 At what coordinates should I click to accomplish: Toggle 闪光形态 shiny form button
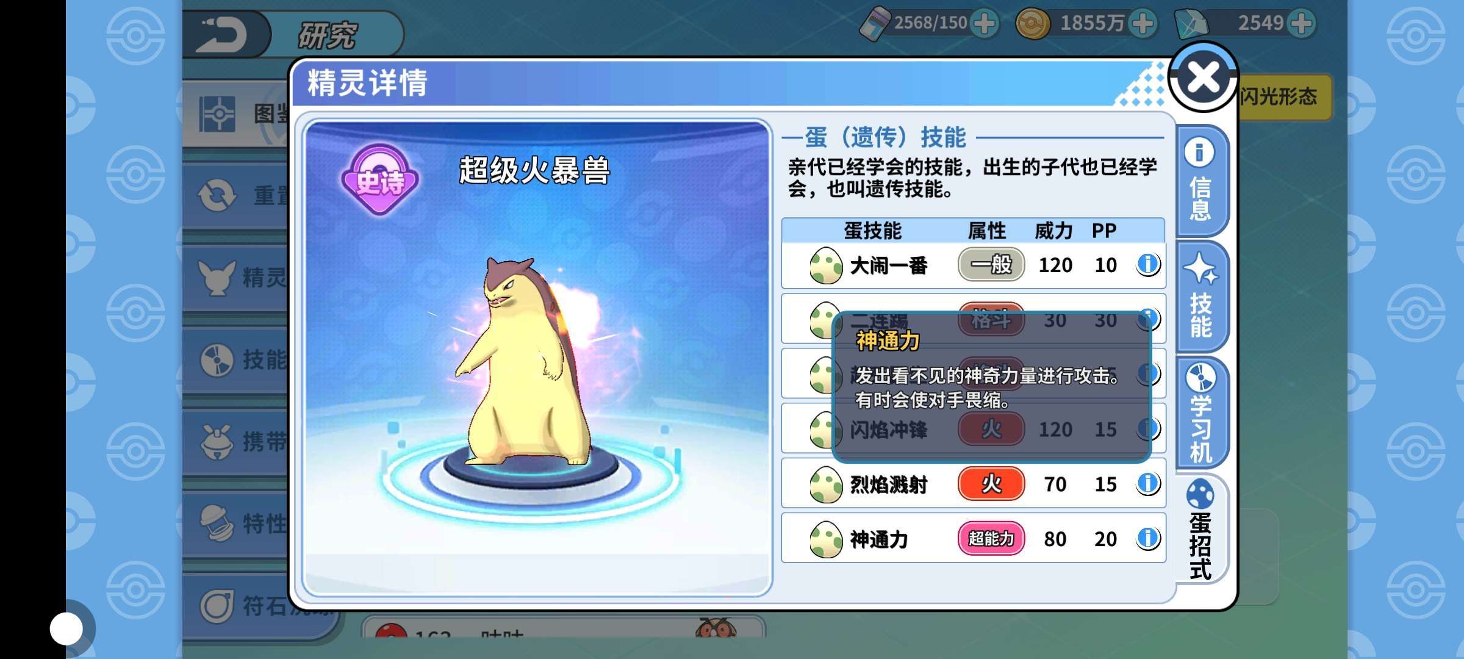(x=1280, y=96)
